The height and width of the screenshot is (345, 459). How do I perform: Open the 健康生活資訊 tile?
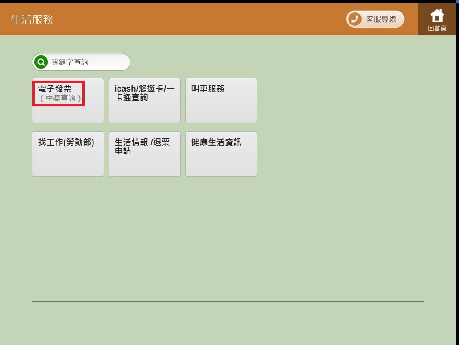click(221, 154)
